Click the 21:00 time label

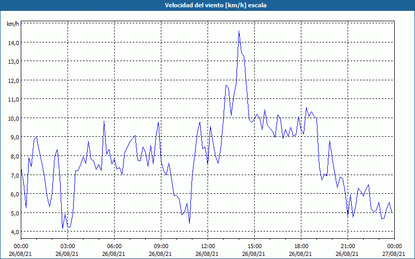pos(348,247)
